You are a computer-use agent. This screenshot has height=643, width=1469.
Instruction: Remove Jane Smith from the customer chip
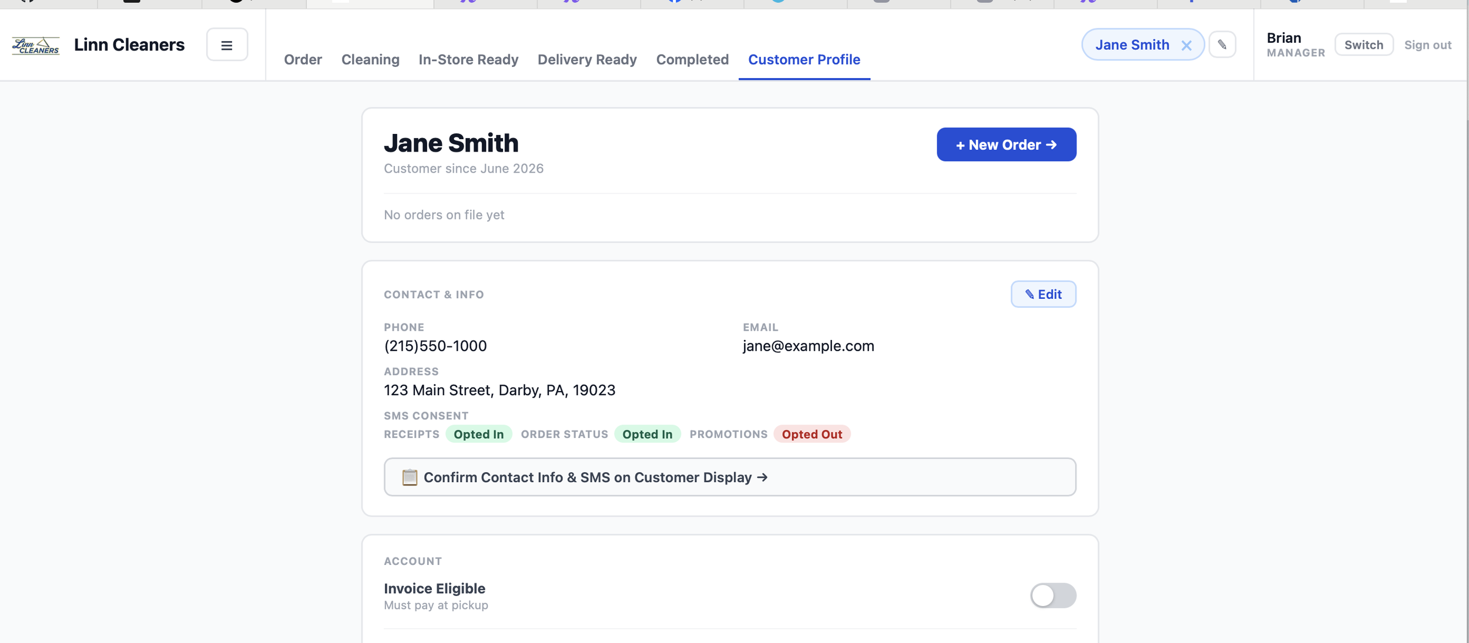tap(1186, 45)
